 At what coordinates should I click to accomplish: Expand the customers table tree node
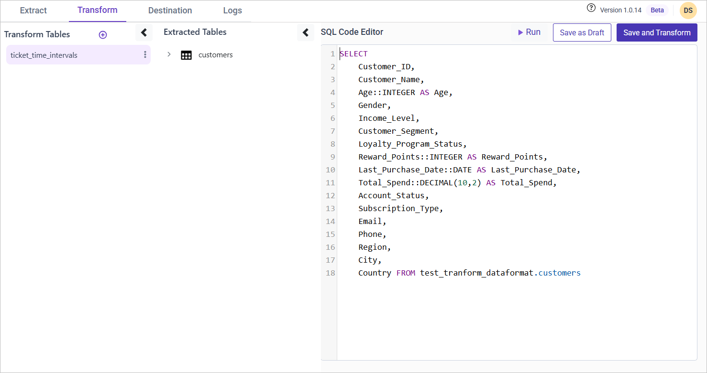pos(169,54)
